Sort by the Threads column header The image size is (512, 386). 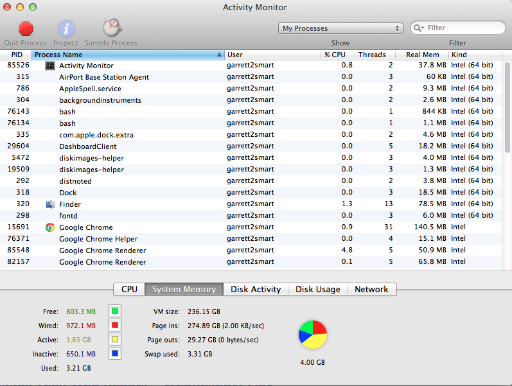pyautogui.click(x=375, y=55)
